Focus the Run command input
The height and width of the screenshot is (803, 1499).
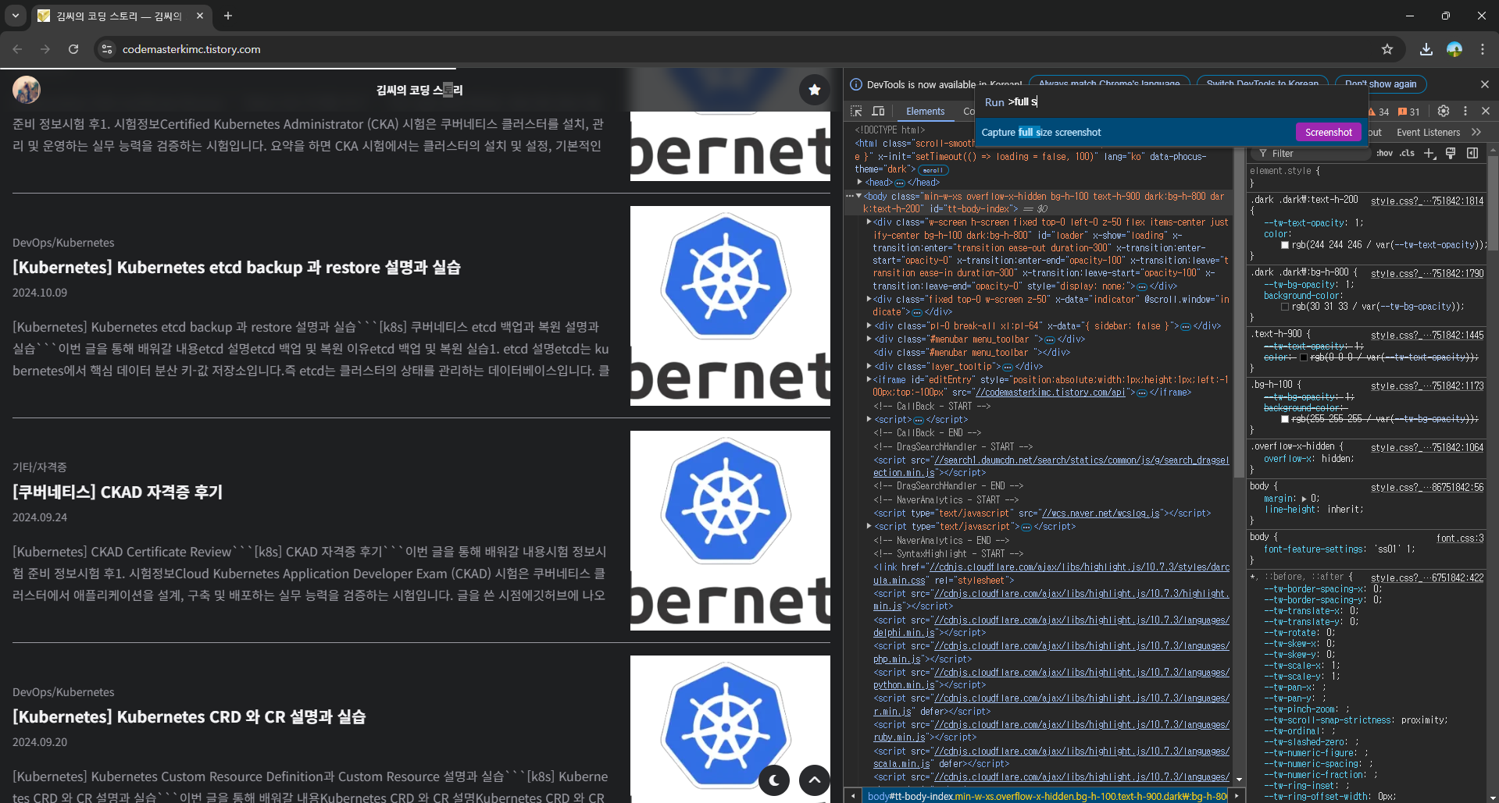[1172, 101]
